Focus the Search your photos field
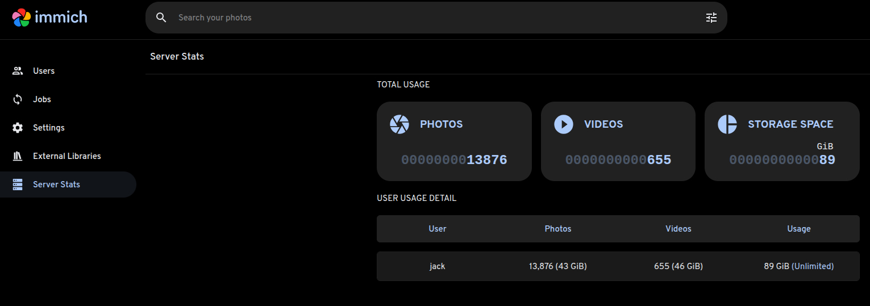870x306 pixels. 432,18
